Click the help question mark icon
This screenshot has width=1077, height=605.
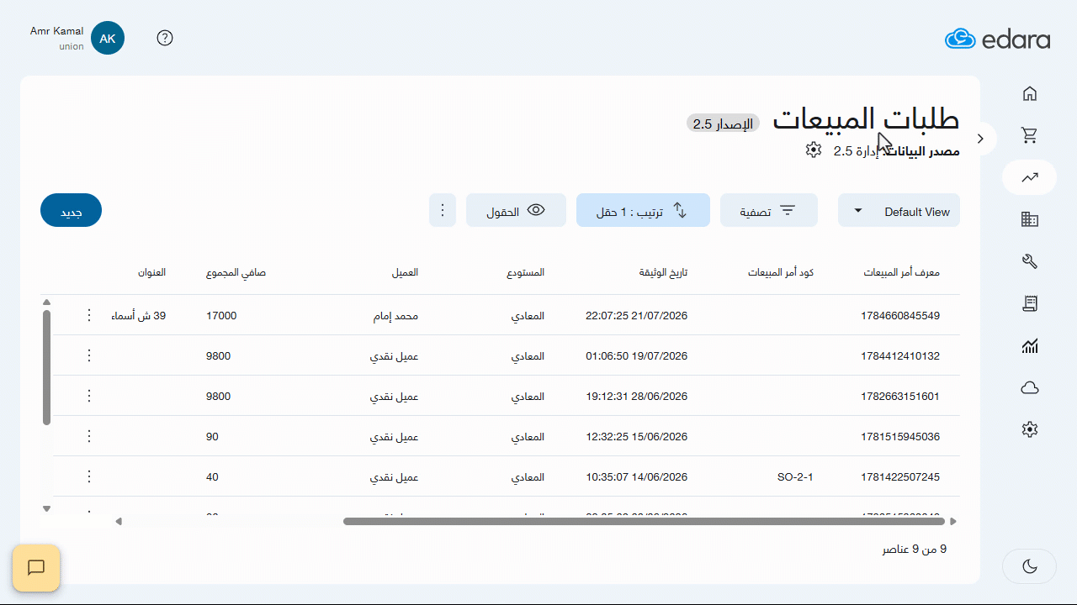165,38
